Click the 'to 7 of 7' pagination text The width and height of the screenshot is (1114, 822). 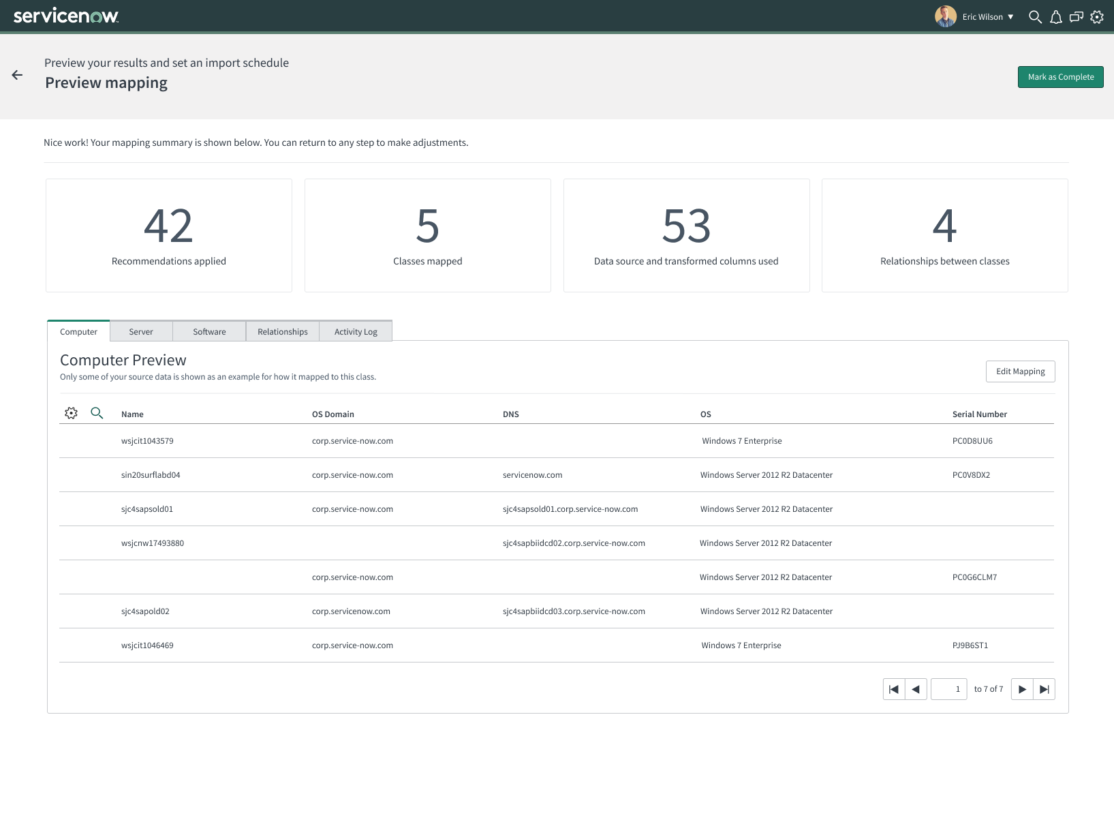pos(989,689)
